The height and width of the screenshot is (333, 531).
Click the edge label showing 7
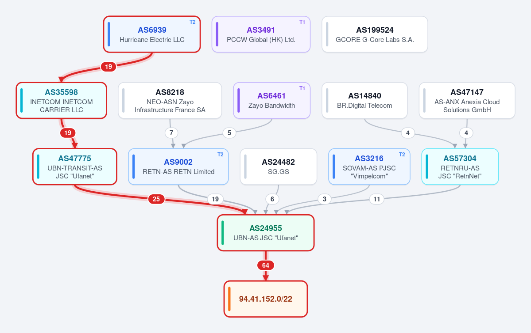tap(171, 133)
